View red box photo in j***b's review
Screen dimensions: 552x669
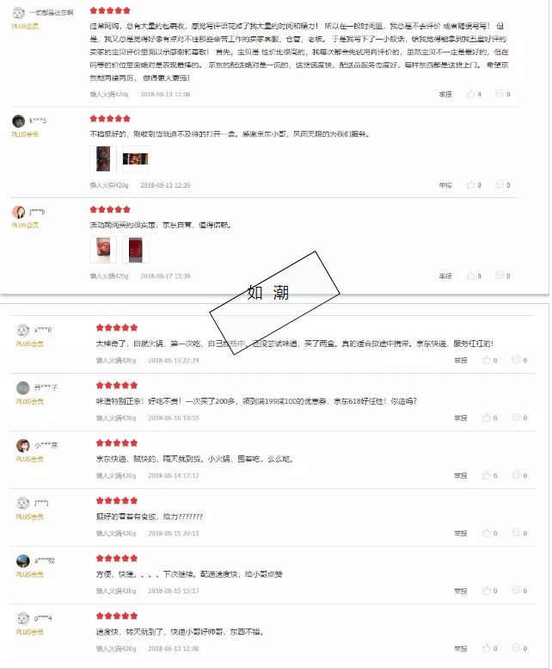(x=136, y=250)
